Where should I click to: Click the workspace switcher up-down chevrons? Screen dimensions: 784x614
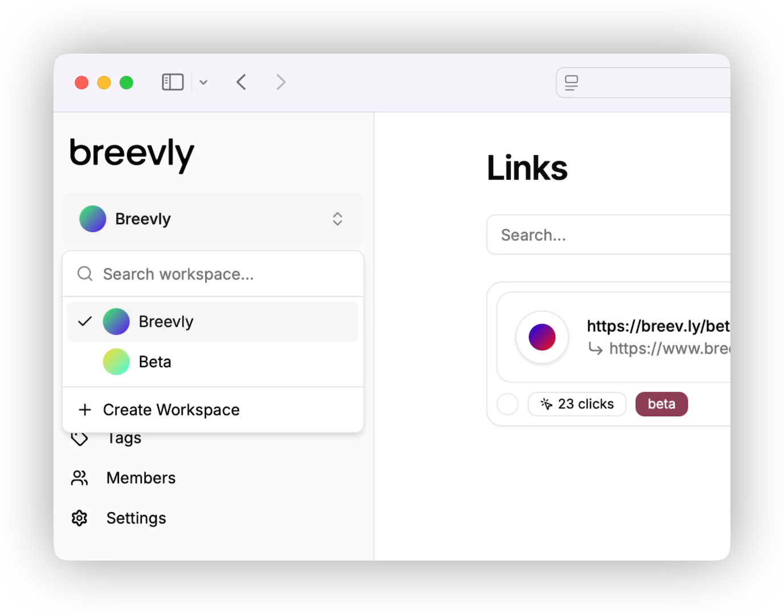[337, 219]
